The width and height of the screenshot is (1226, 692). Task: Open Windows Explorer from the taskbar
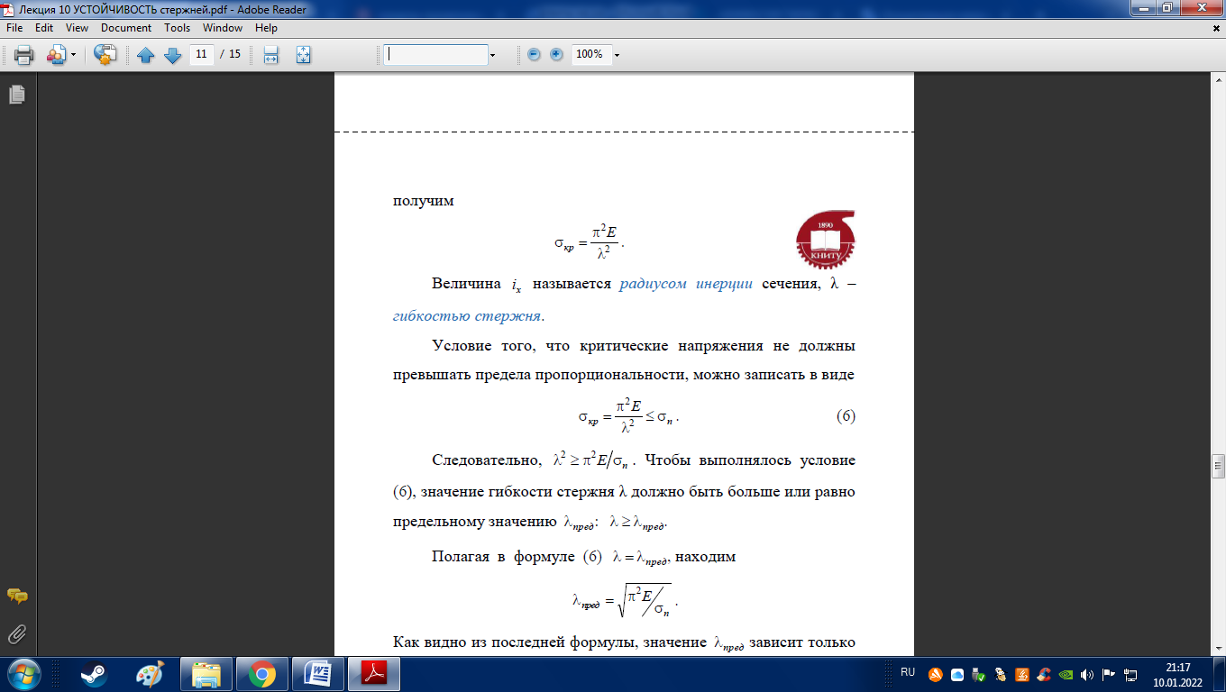206,674
